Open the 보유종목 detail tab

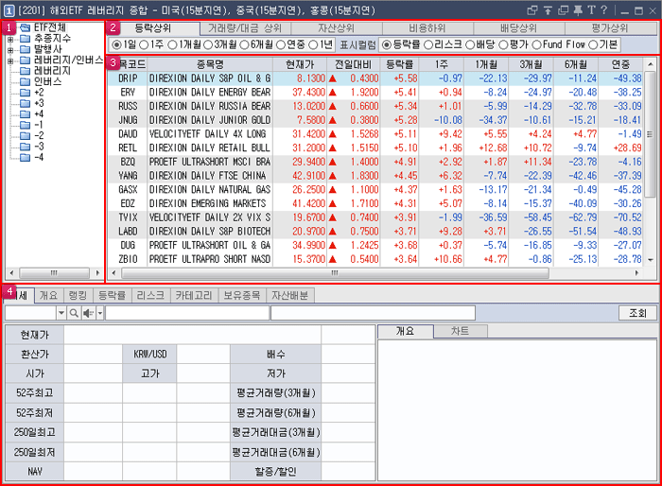click(242, 295)
